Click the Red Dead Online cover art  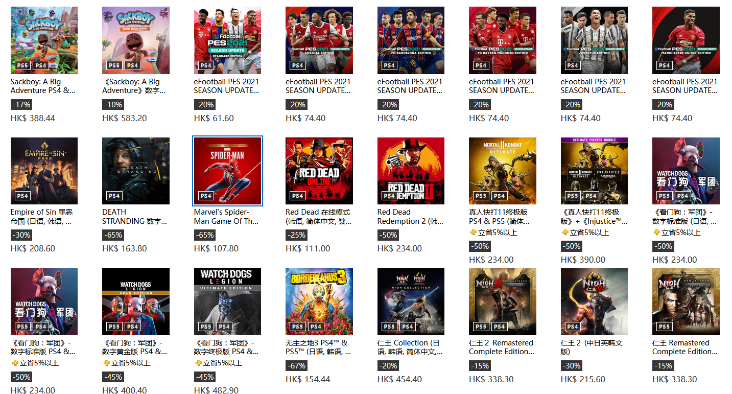tap(319, 171)
